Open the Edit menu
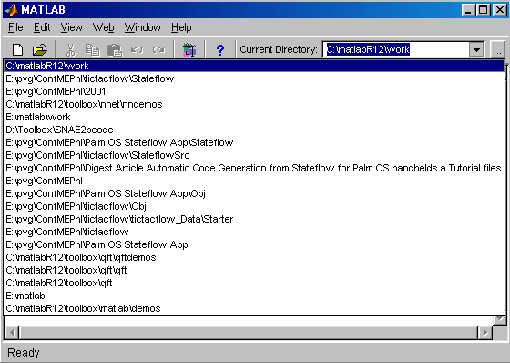The height and width of the screenshot is (363, 510). (42, 27)
